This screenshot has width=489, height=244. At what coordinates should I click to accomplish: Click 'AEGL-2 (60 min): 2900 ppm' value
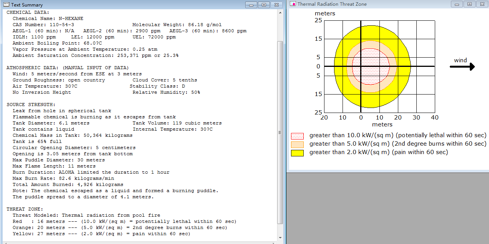point(122,31)
